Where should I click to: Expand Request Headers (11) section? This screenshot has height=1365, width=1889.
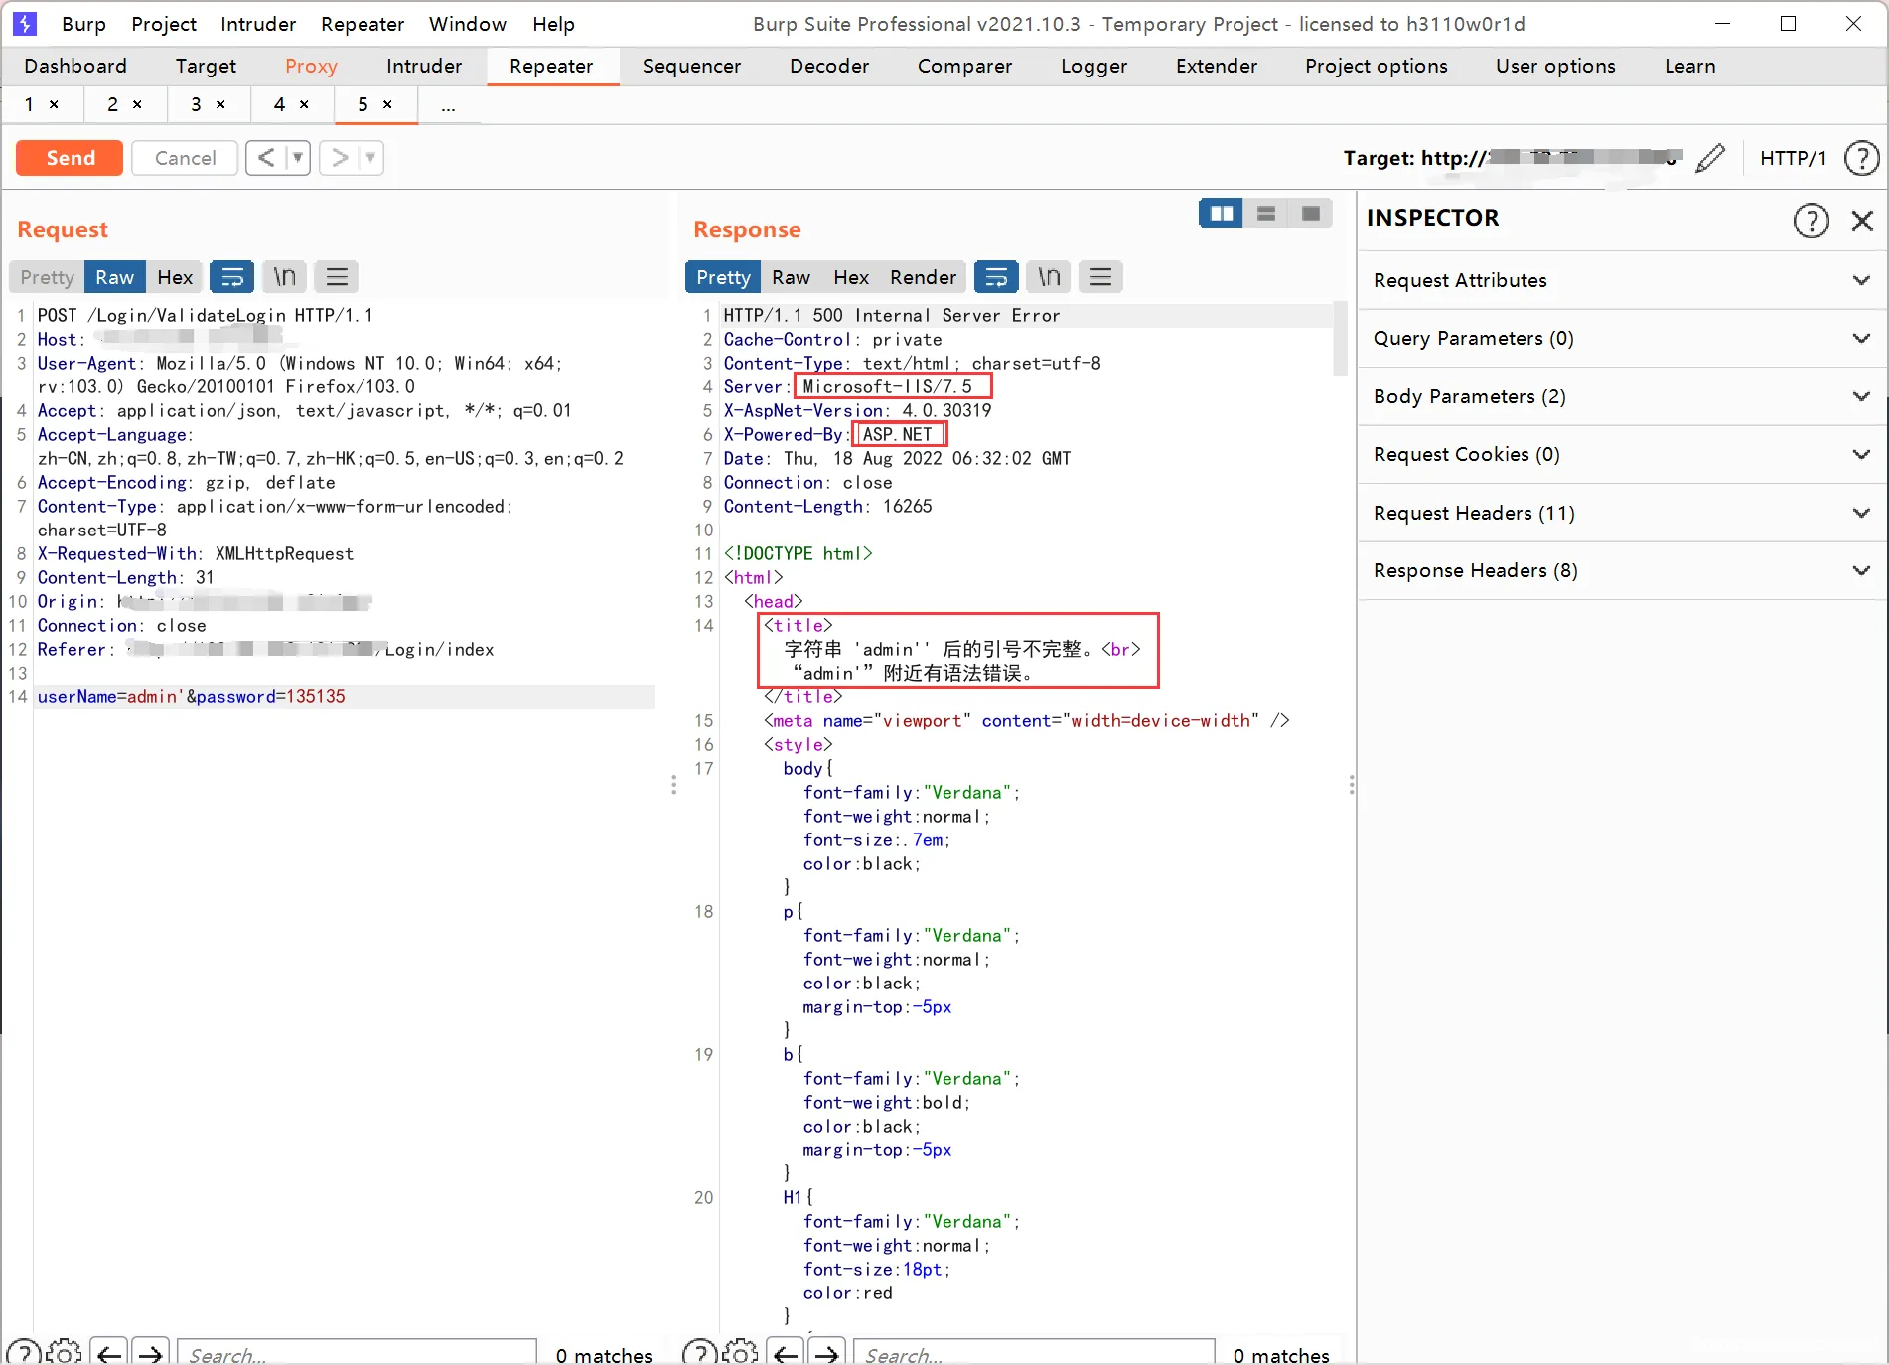pos(1622,513)
